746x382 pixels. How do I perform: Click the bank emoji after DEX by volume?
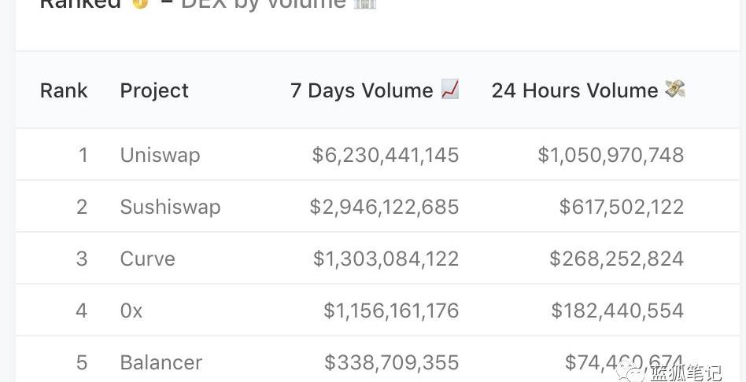pyautogui.click(x=365, y=4)
